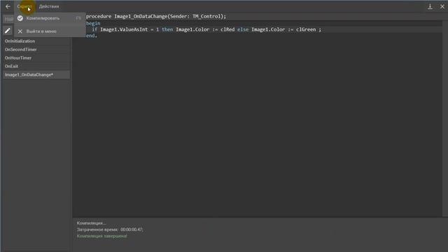The height and width of the screenshot is (252, 448).
Task: Click the search field in the sidebar
Action: [8, 19]
